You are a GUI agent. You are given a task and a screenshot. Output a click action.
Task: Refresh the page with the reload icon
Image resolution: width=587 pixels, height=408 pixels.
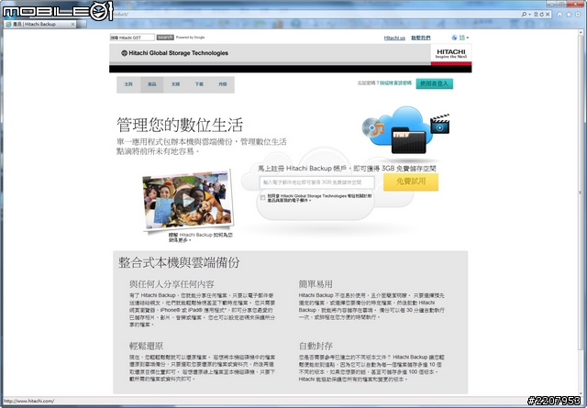541,15
